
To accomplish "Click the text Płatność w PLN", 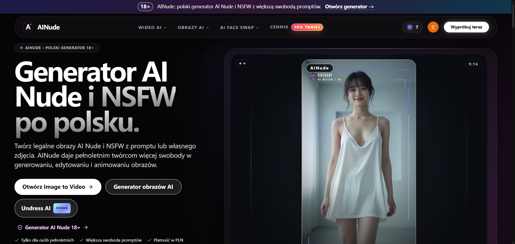I will click(168, 240).
